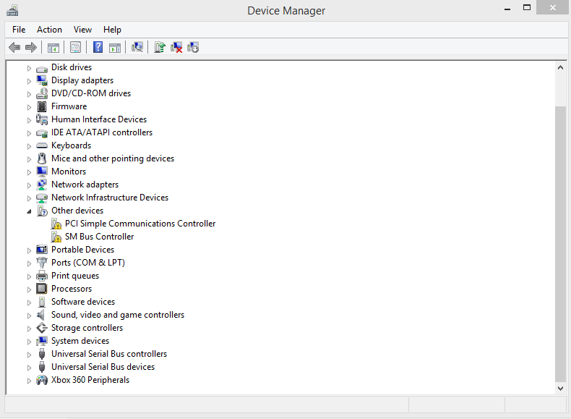Select SM Bus Controller entry

(100, 237)
